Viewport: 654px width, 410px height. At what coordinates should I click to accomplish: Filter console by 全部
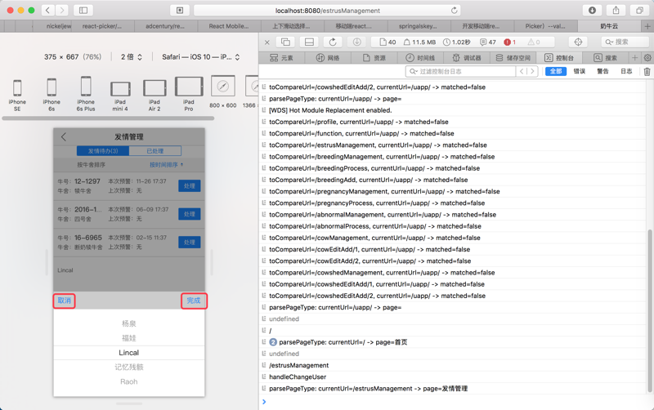point(556,71)
